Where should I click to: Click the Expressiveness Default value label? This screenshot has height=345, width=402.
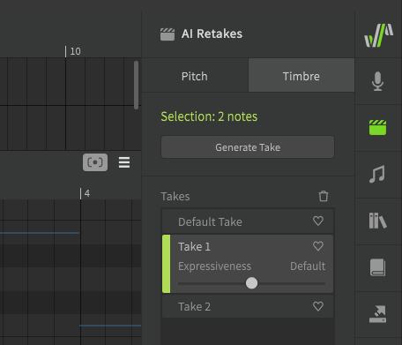tap(308, 266)
